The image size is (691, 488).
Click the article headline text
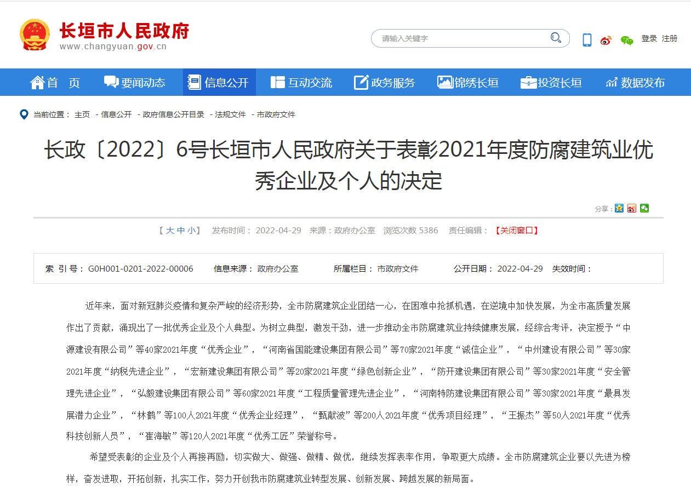pyautogui.click(x=349, y=165)
